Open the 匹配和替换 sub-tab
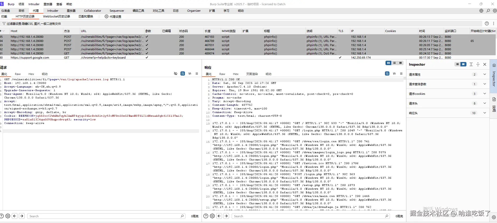 point(86,16)
